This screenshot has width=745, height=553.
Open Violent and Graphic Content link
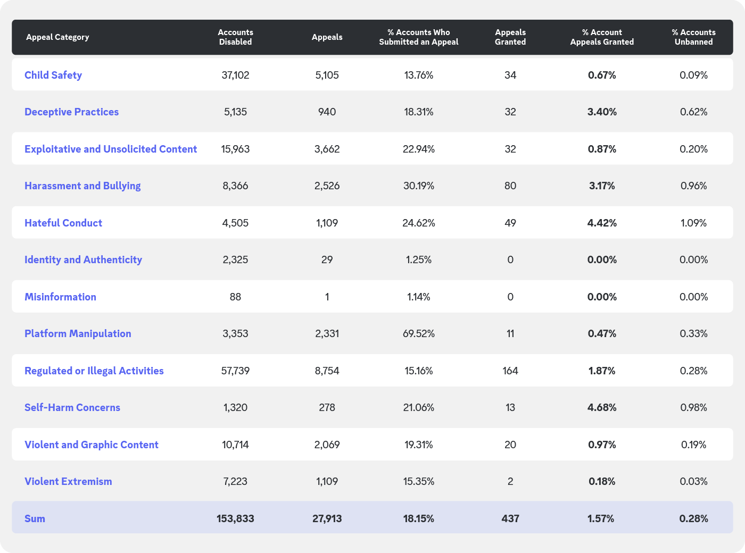pos(92,445)
